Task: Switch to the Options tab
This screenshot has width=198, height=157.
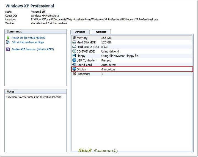Action: point(101,32)
